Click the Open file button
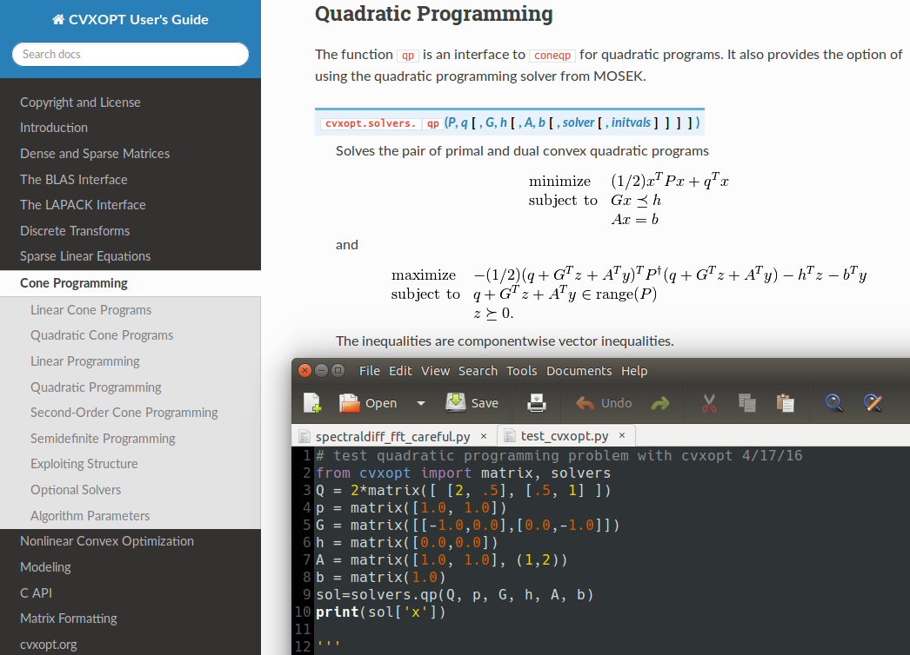Screen dimensions: 910x655 [368, 403]
